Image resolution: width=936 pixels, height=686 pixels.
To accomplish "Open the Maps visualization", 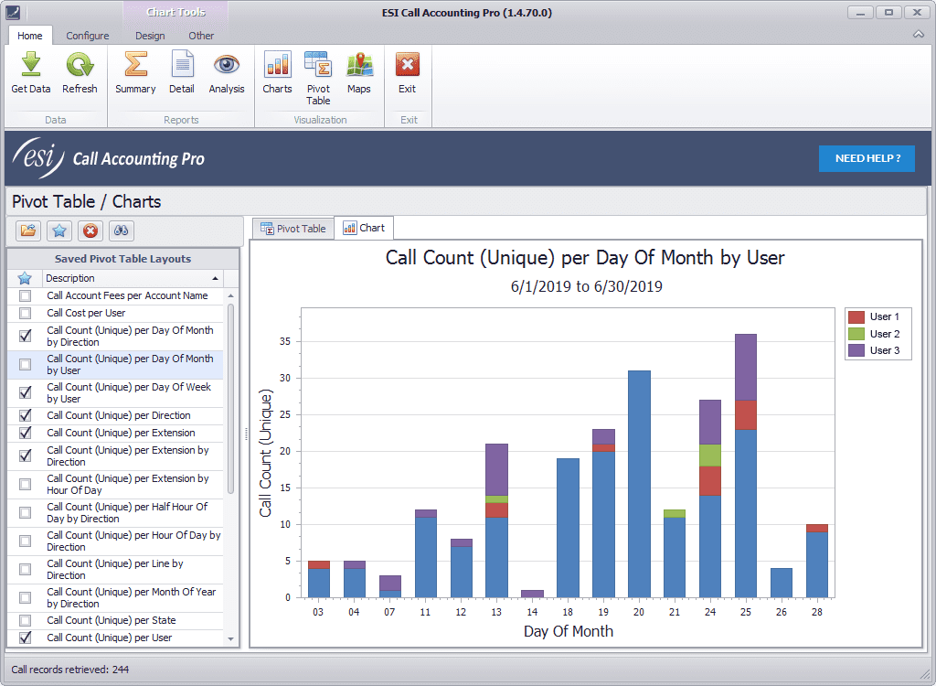I will point(359,73).
